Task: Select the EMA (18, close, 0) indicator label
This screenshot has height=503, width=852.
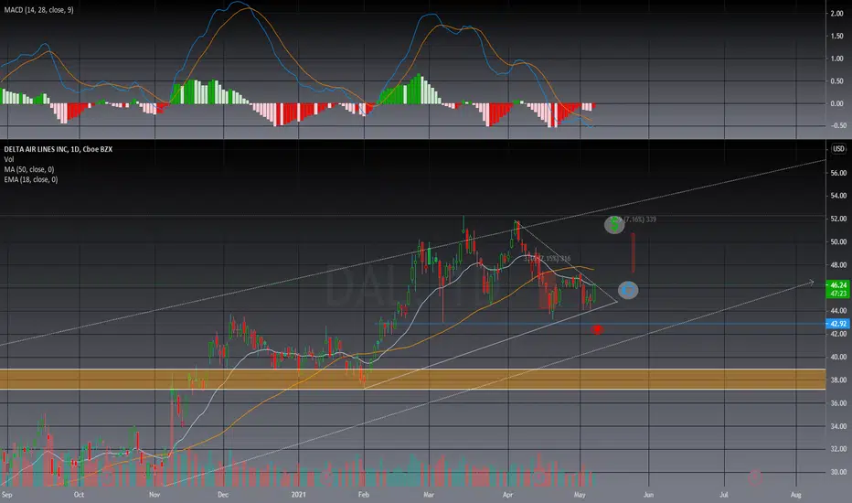Action: (30, 179)
